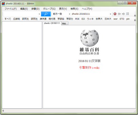Select the PDE group button
This screenshot has width=138, height=115.
click(x=77, y=19)
